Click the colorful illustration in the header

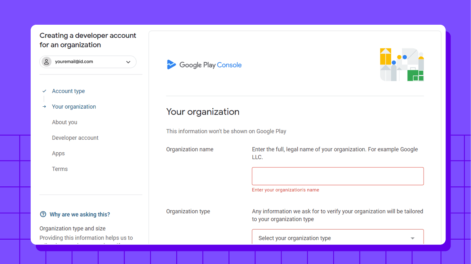[x=402, y=65]
